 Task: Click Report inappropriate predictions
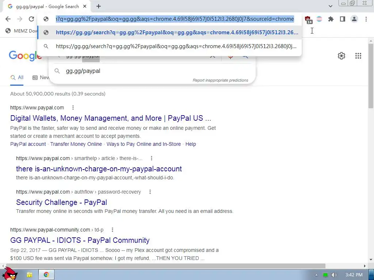click(220, 81)
